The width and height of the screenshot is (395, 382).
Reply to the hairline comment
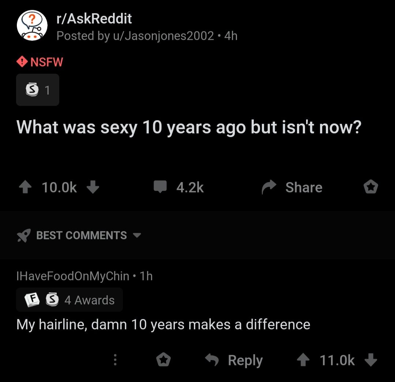[x=234, y=360]
